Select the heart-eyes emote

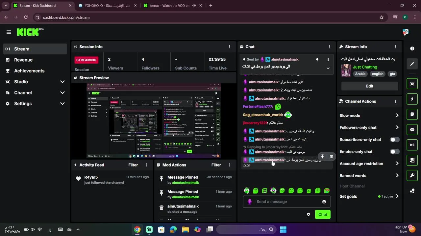(327, 191)
